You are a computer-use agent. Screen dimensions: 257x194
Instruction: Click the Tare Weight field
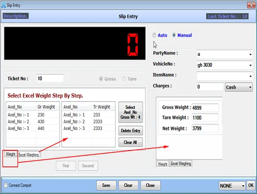(205, 117)
